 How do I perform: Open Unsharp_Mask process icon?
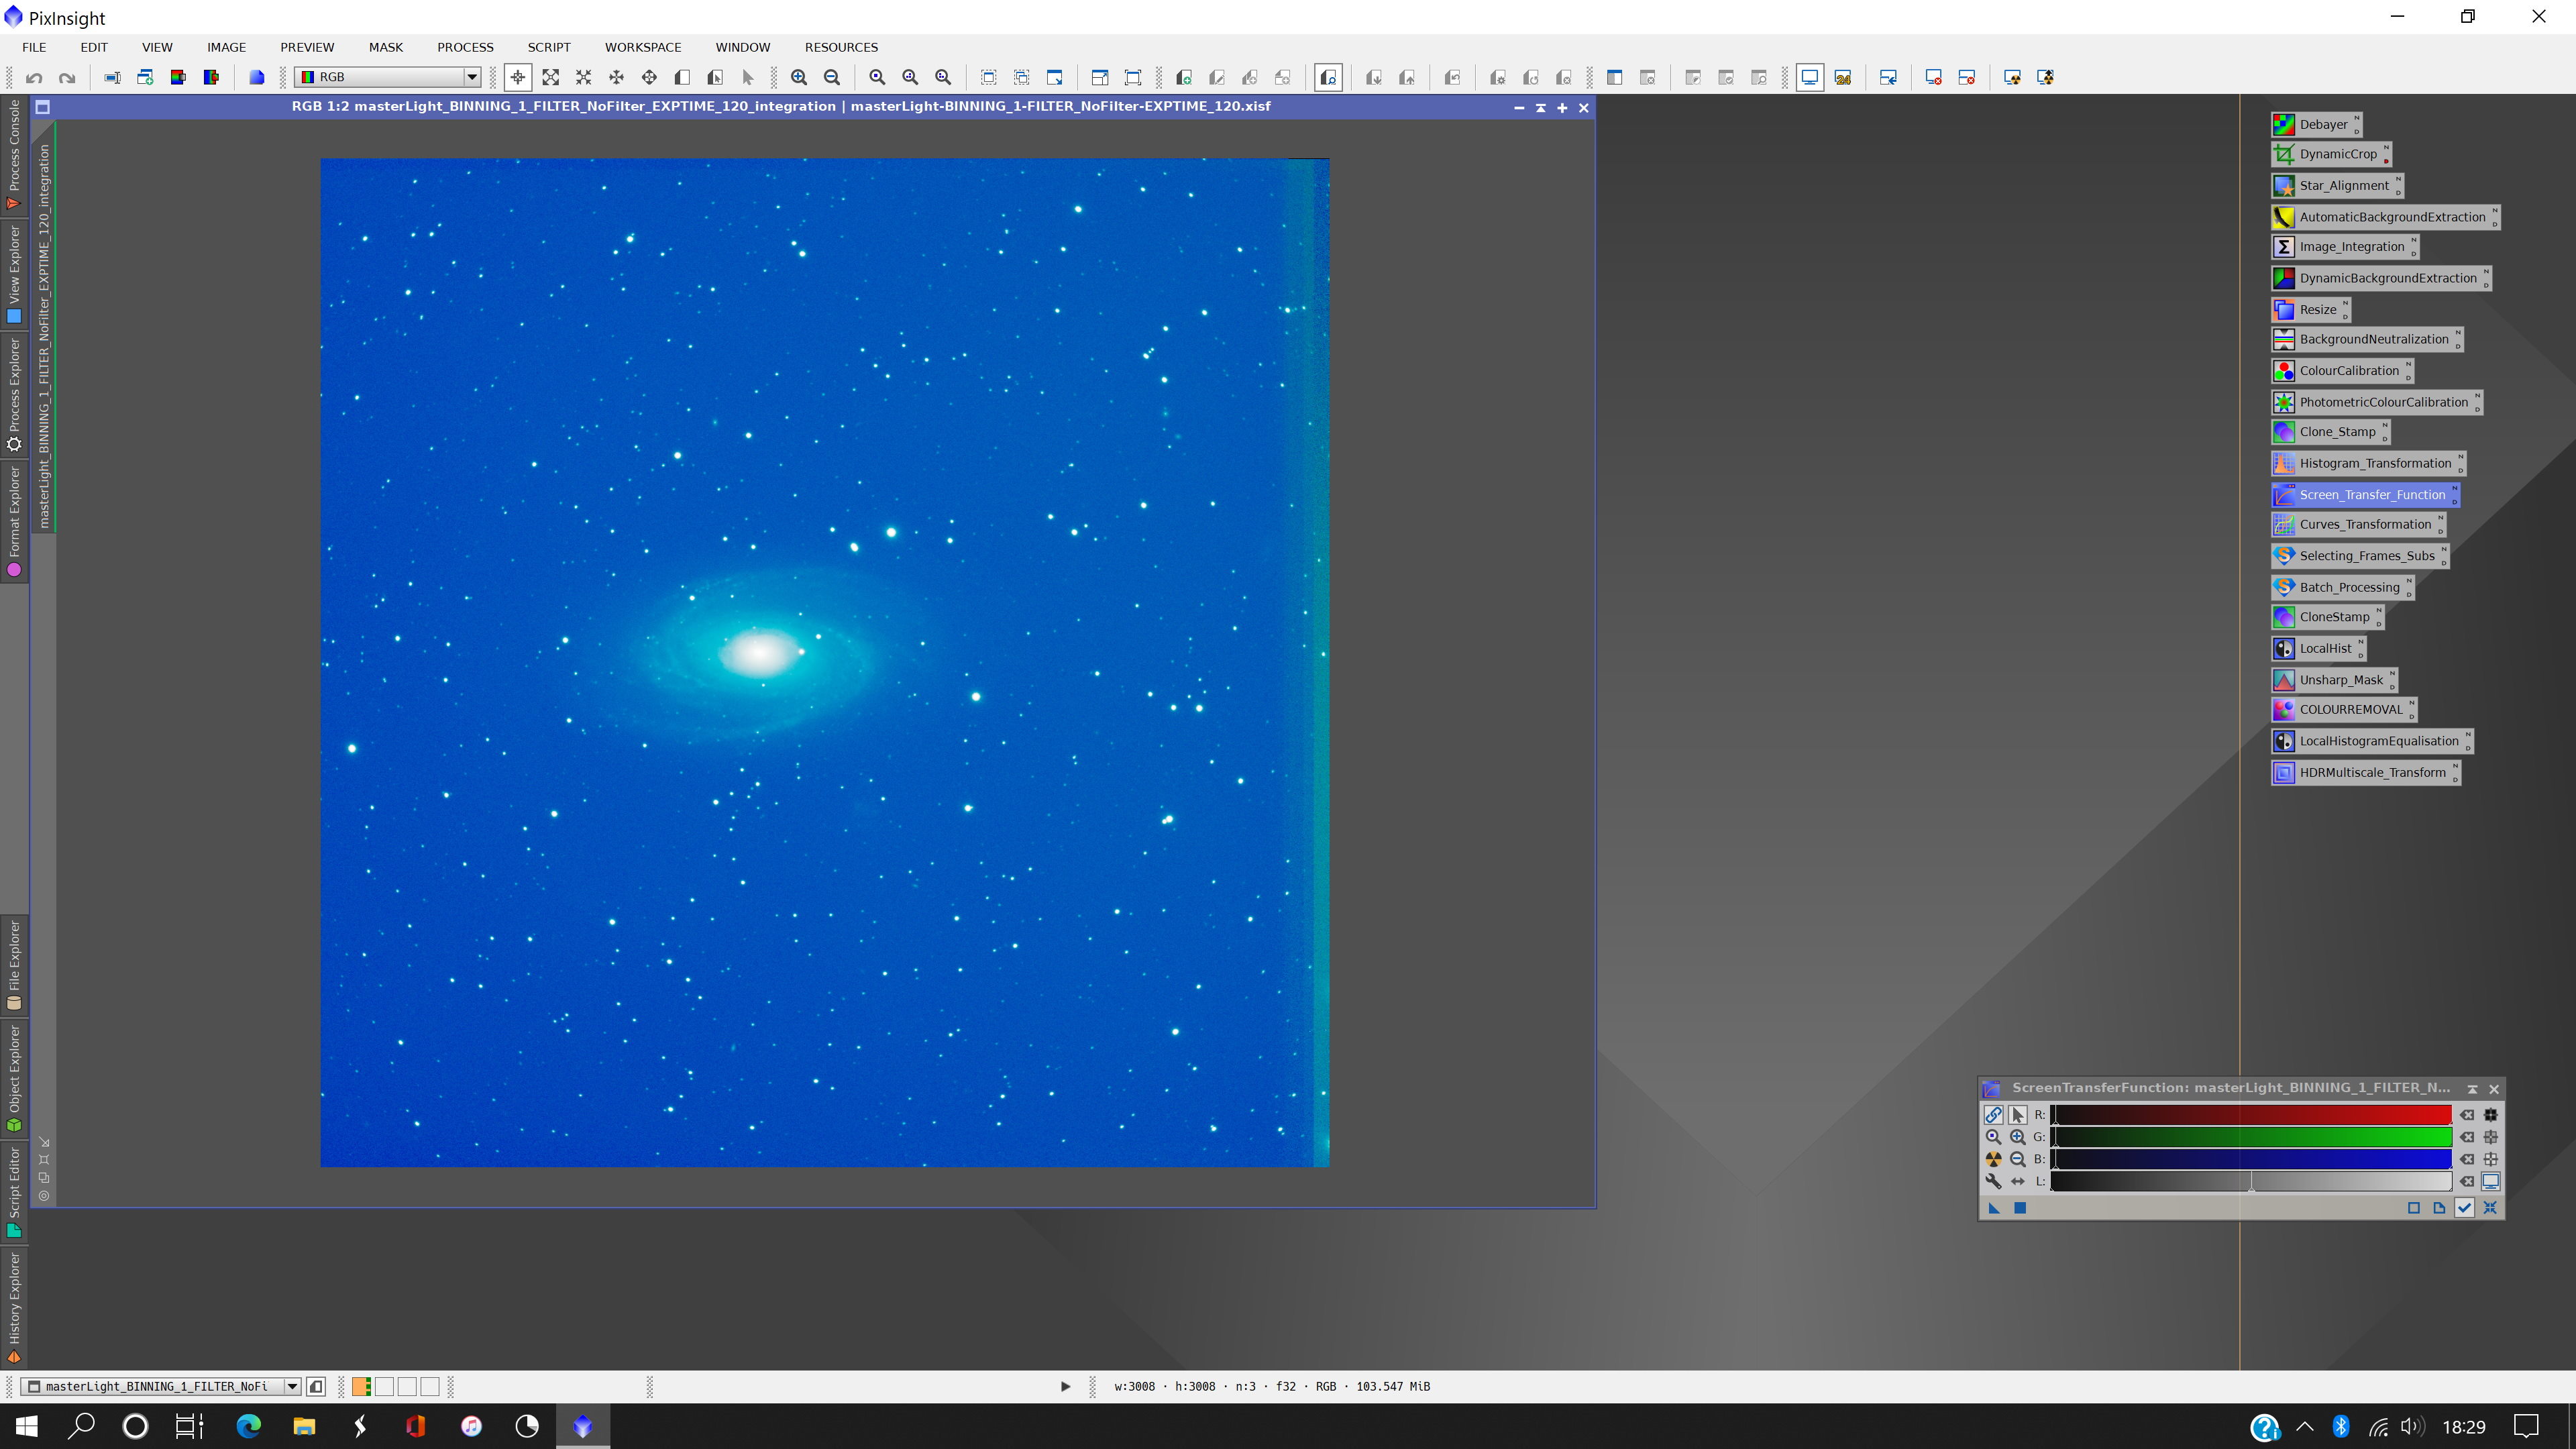coord(2334,680)
